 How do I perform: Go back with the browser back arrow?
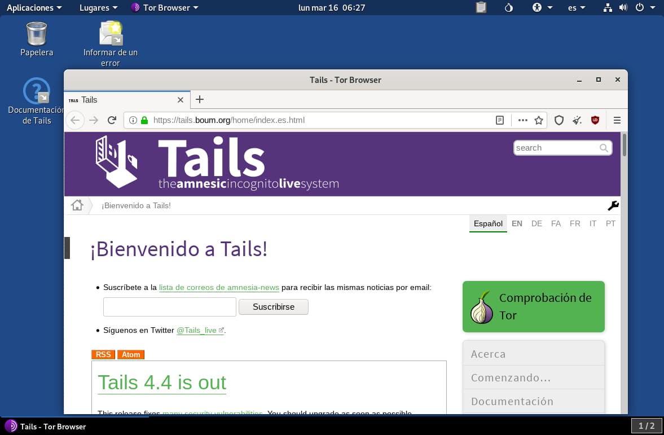(x=75, y=120)
